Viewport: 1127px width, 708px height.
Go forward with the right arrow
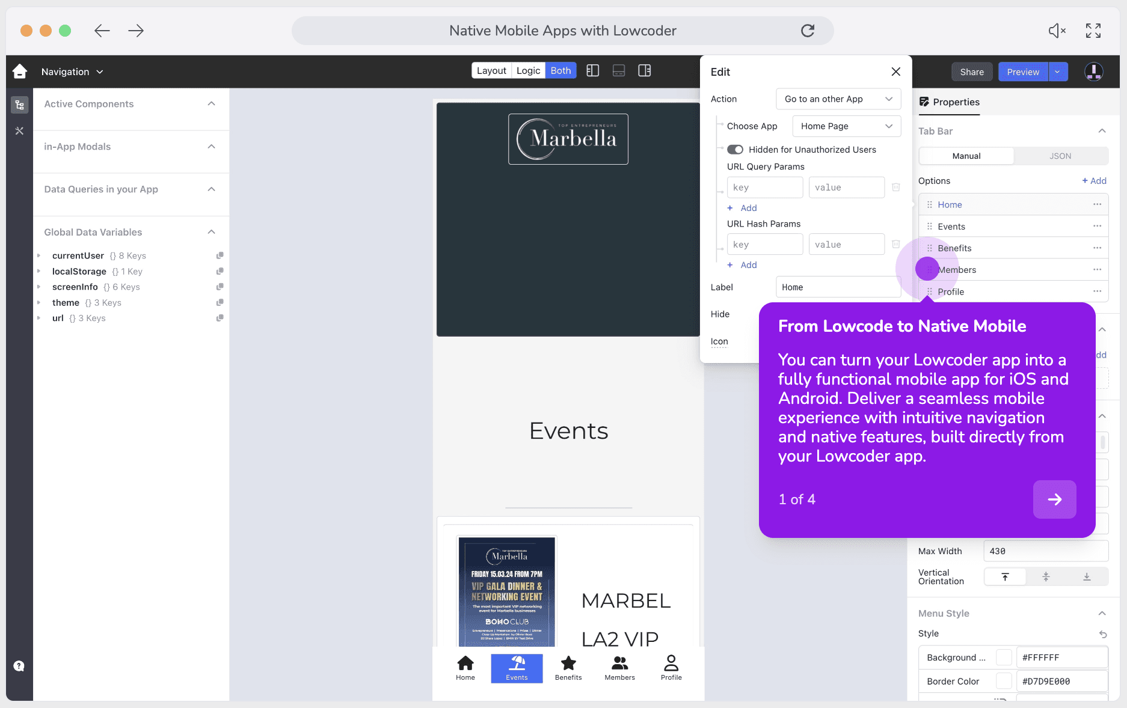coord(136,31)
